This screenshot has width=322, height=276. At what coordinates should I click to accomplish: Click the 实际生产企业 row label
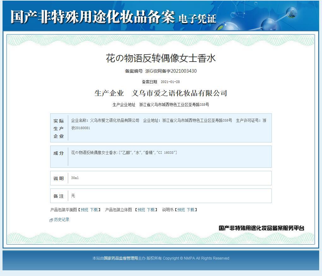point(59,128)
